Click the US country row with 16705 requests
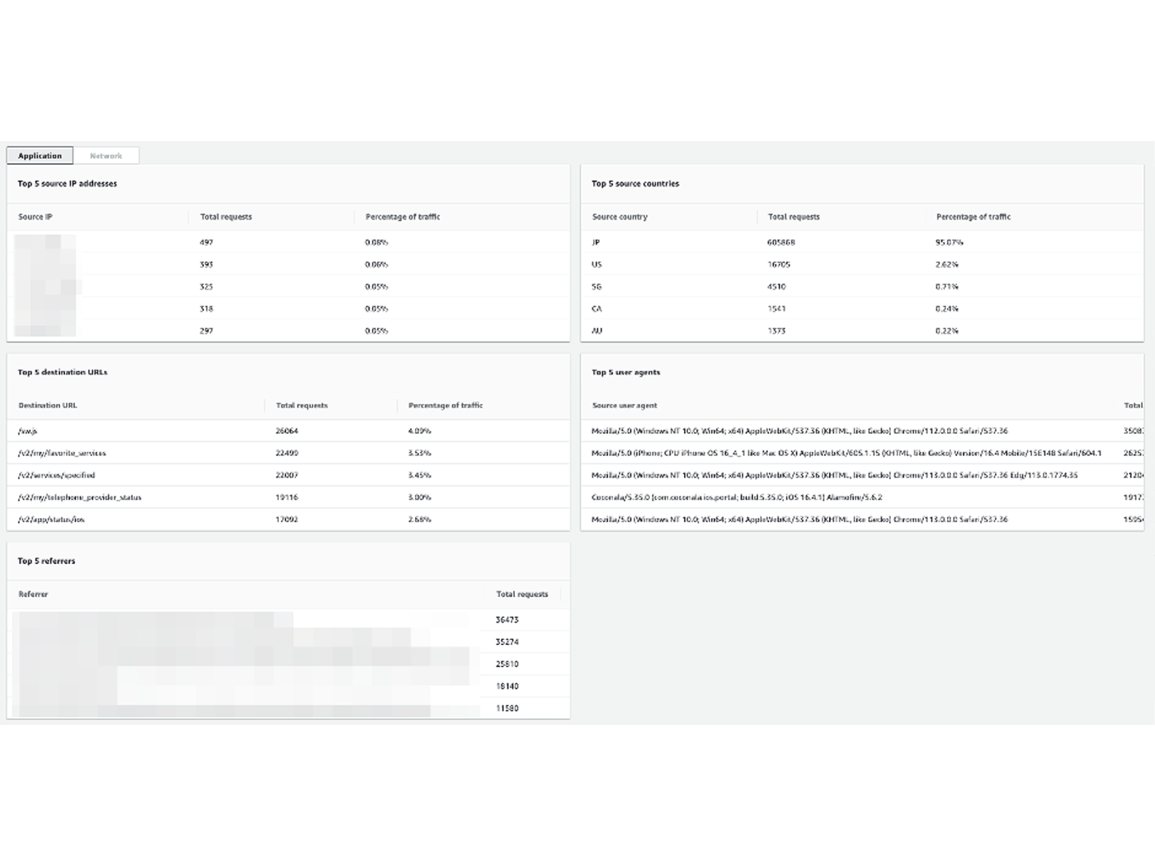This screenshot has width=1155, height=866. point(596,264)
